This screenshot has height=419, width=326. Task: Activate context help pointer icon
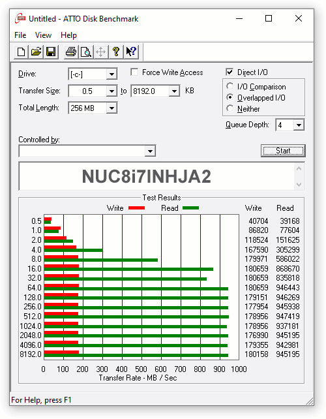point(131,52)
